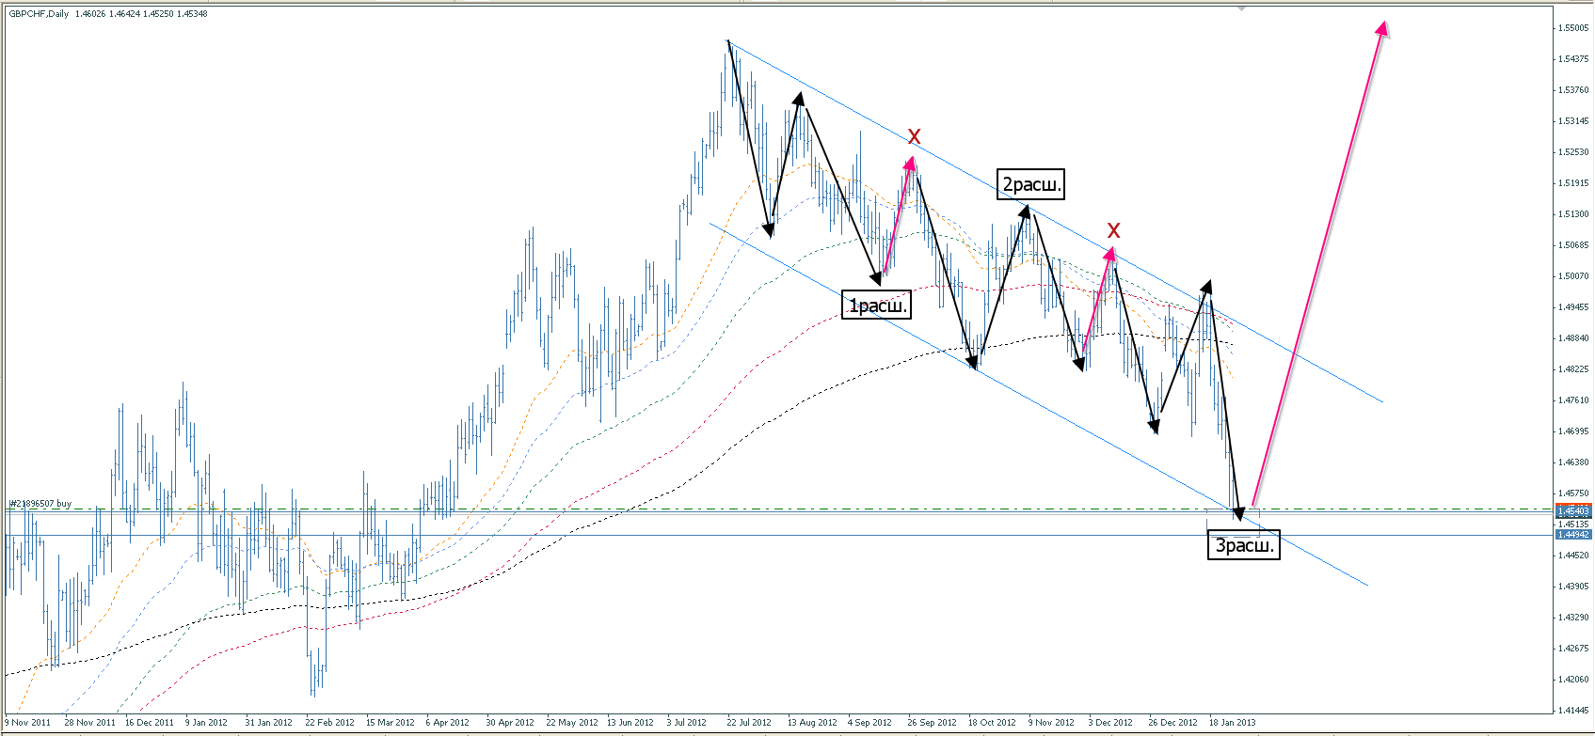The image size is (1595, 736).
Task: Click the 22 Jul 2012 date label
Action: pos(748,723)
